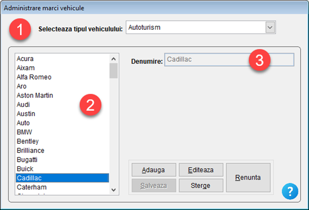This screenshot has width=309, height=210.
Task: Select Aixam in the brand list
Action: [62, 68]
